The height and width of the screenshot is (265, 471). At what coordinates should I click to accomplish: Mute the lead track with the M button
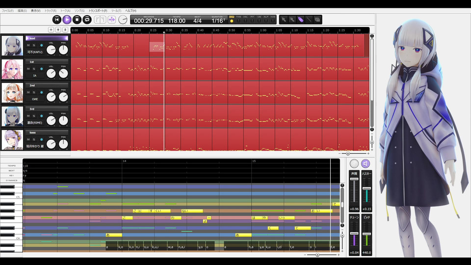tap(28, 45)
